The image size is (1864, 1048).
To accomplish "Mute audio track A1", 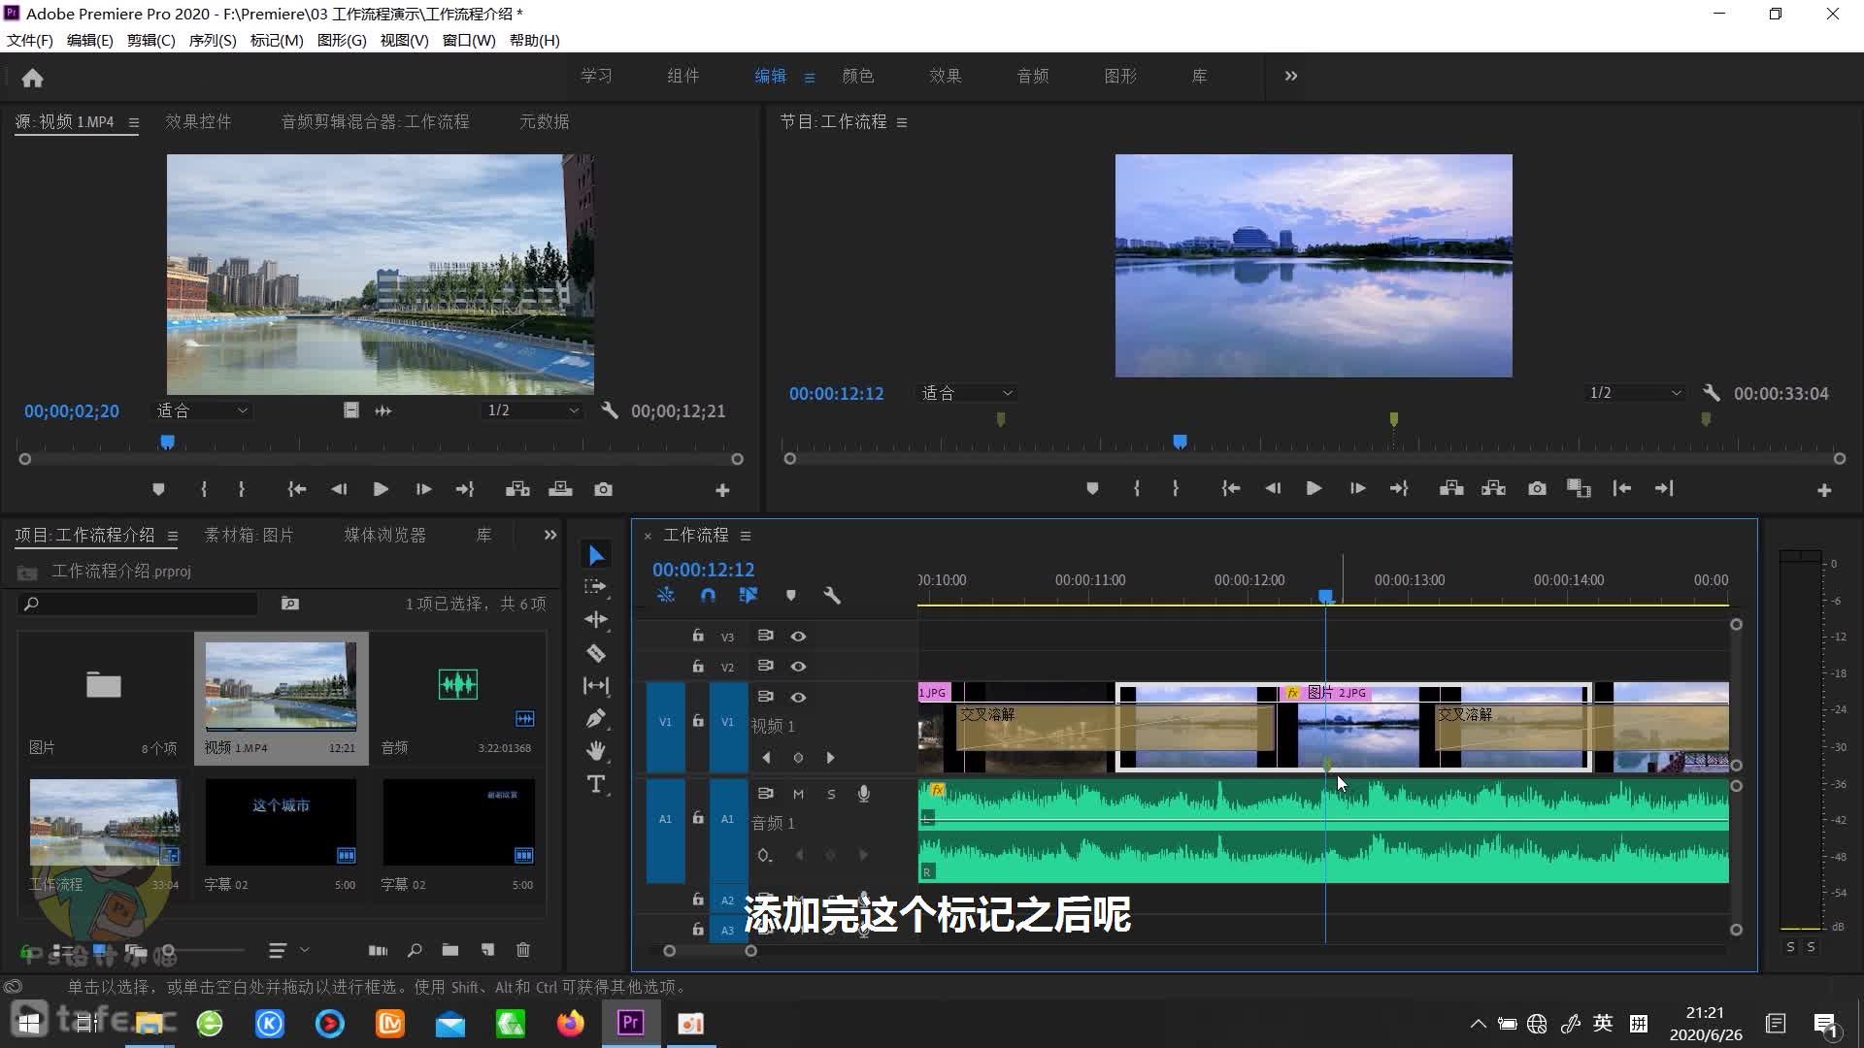I will [798, 794].
